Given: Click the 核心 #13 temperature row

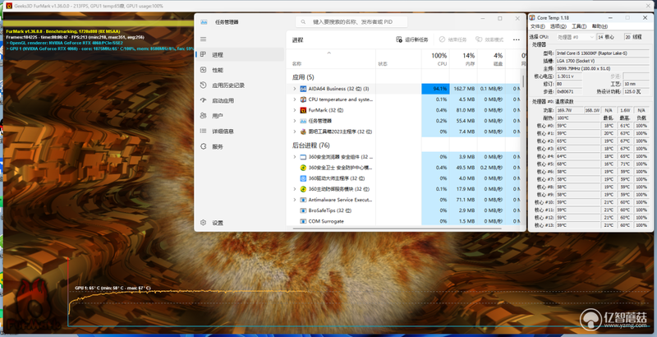Looking at the screenshot, I should pyautogui.click(x=591, y=225).
